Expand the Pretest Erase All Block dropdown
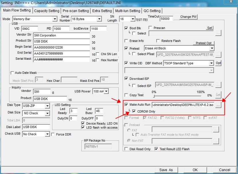Viewport: 238px width, 174px height. pos(212,48)
